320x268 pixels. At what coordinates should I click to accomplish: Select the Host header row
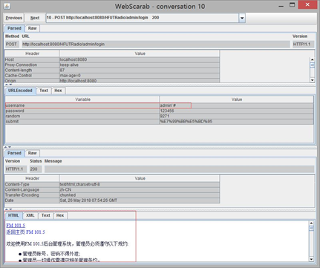(112, 59)
